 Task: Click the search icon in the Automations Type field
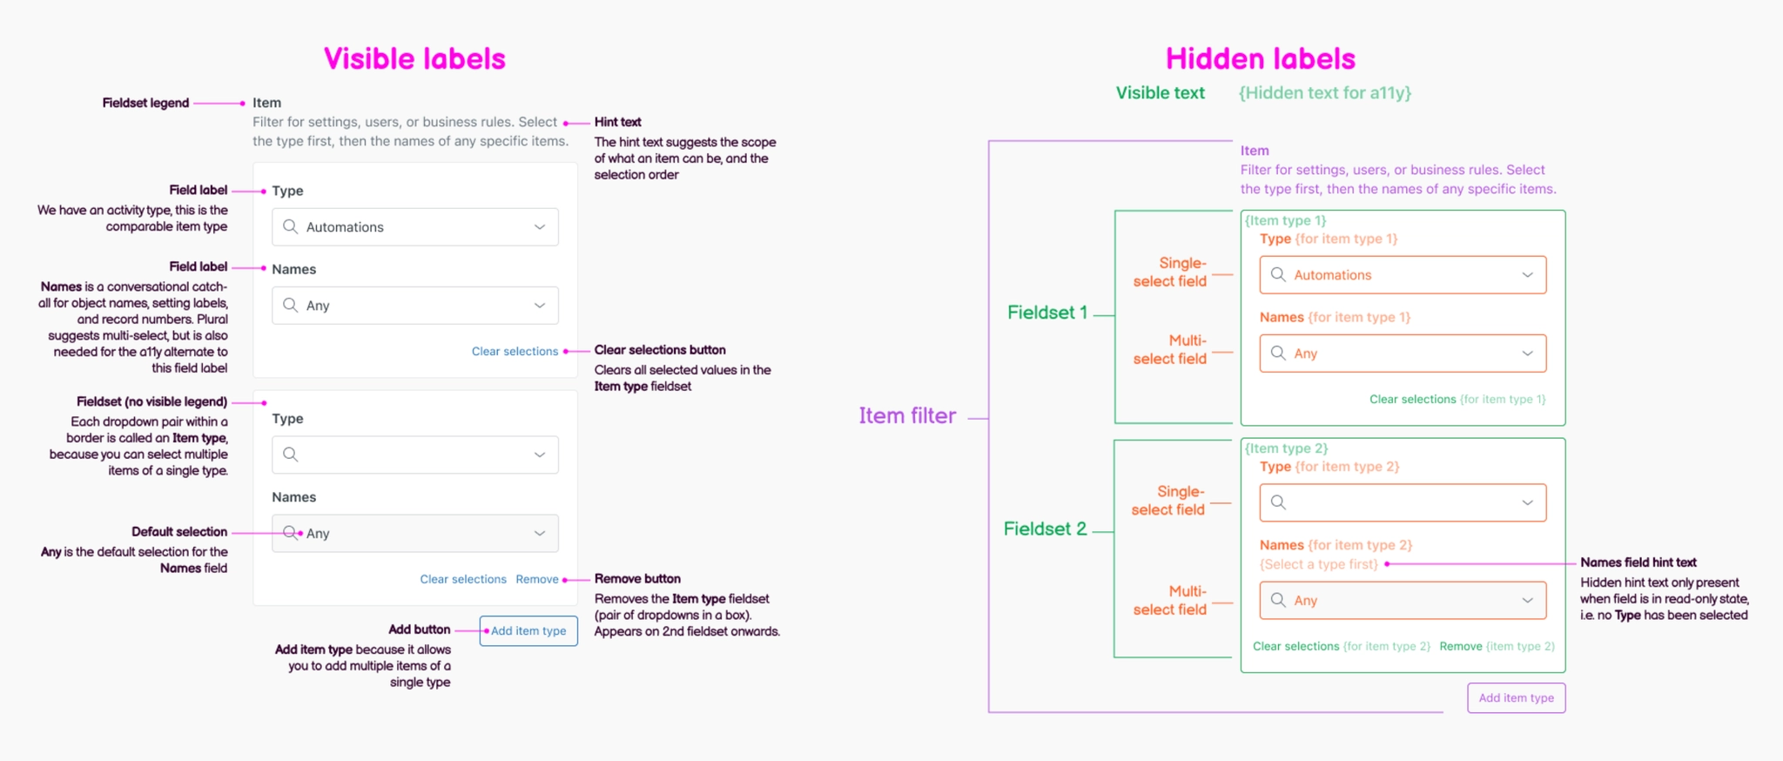tap(292, 226)
